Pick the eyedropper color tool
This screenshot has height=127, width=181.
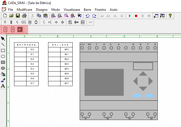click(3, 80)
